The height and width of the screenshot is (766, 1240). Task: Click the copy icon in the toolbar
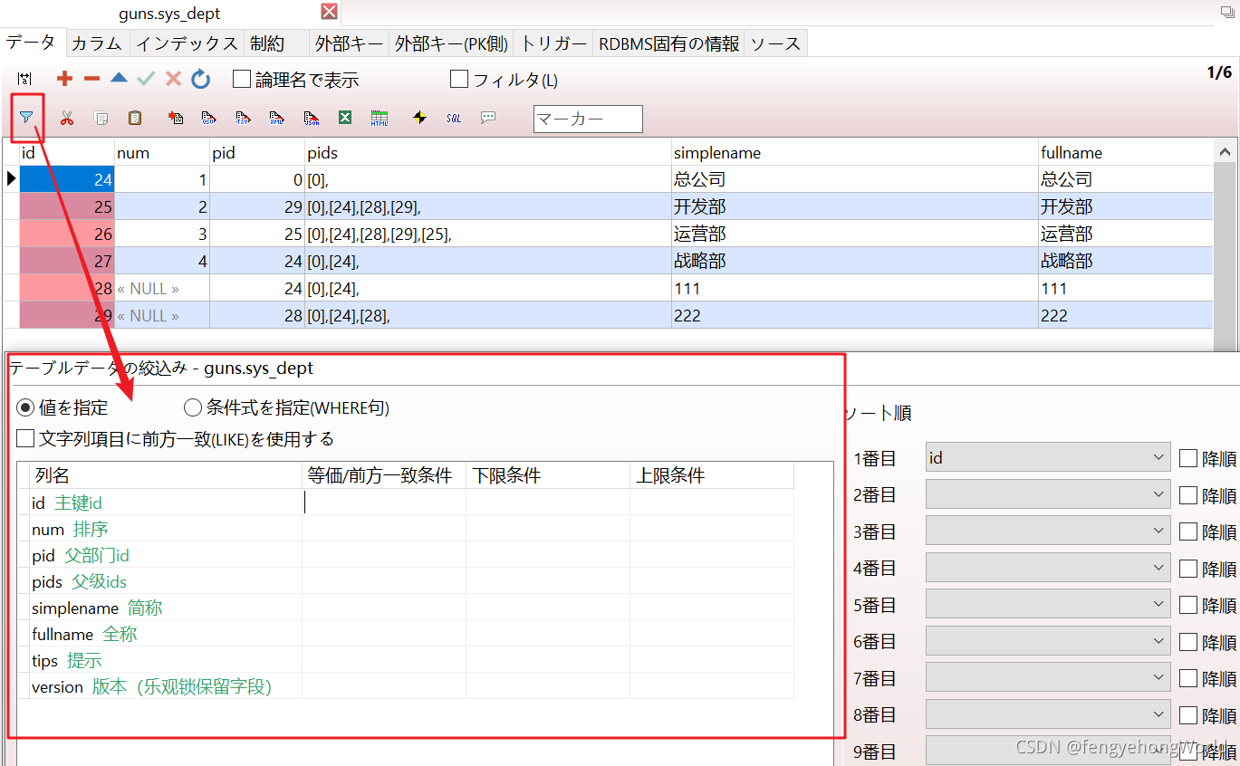point(101,119)
